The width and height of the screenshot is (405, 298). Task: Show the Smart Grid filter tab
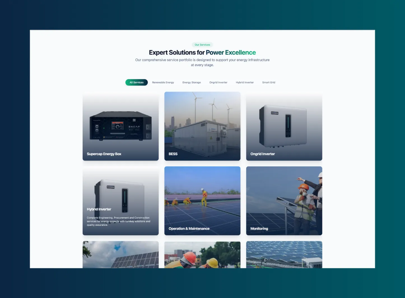pyautogui.click(x=268, y=82)
